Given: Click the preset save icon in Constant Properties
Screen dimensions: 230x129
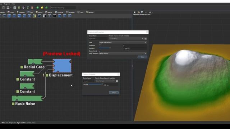Looking at the screenshot, I should [117, 81].
